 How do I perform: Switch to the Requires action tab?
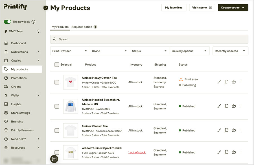84,27
